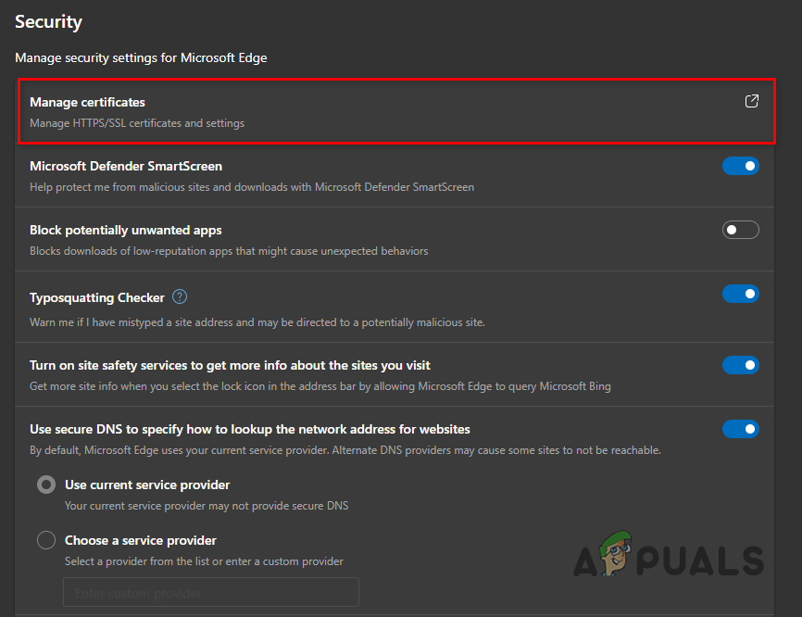Toggle Microsoft Defender SmartScreen switch
Screen dimensions: 802x617
(740, 166)
